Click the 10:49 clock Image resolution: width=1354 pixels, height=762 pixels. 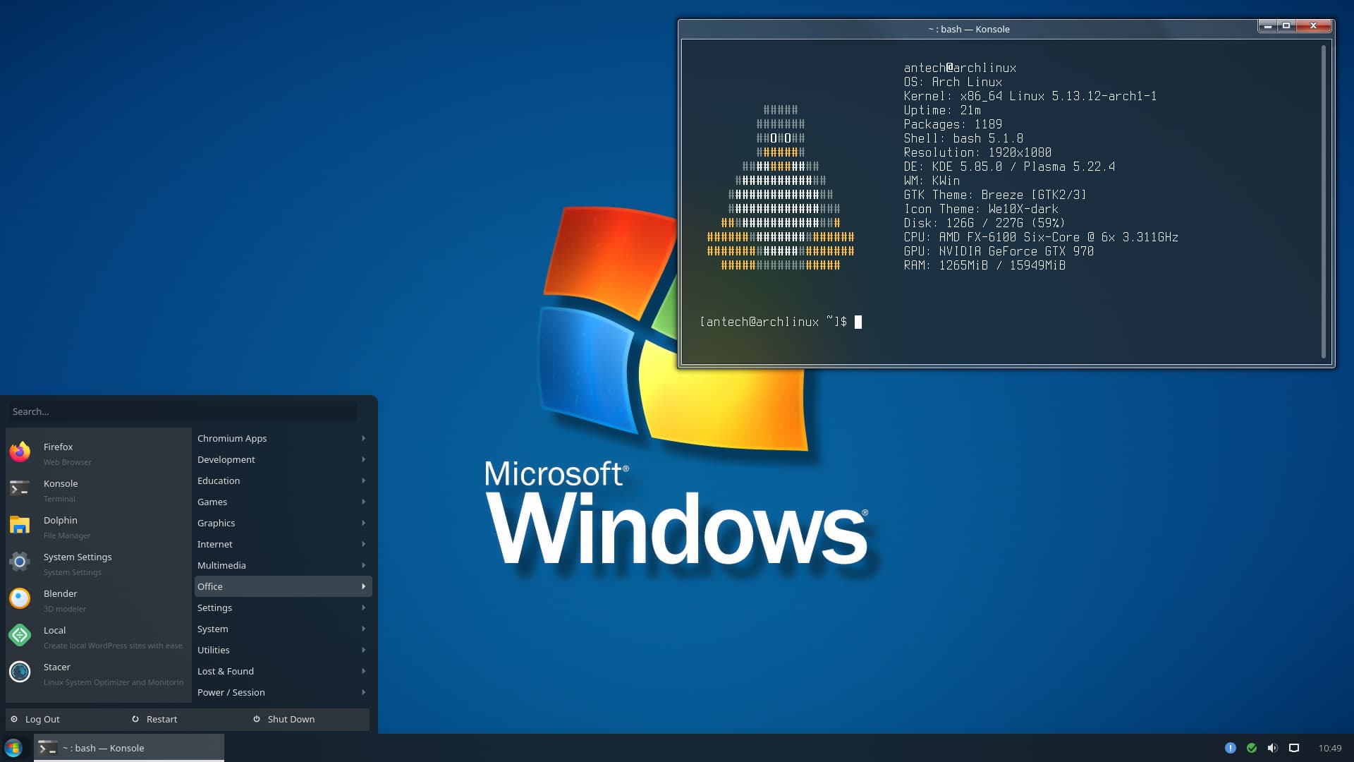[x=1330, y=748]
